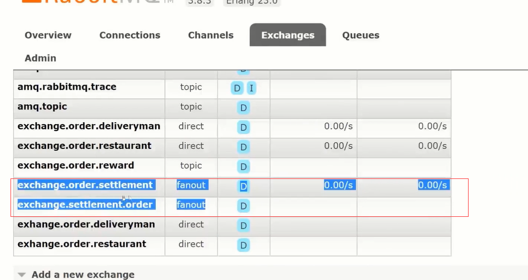Click direct type of exhange.order.deliveryman
528x280 pixels.
tap(191, 224)
